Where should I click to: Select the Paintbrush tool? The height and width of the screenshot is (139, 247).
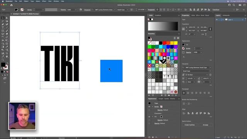point(7,31)
